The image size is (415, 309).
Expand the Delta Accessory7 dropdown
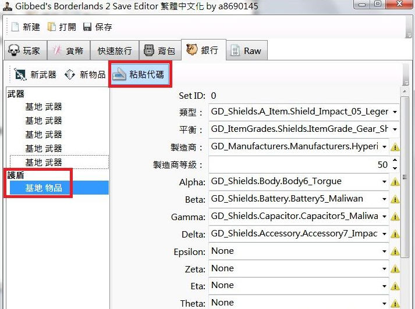(384, 234)
